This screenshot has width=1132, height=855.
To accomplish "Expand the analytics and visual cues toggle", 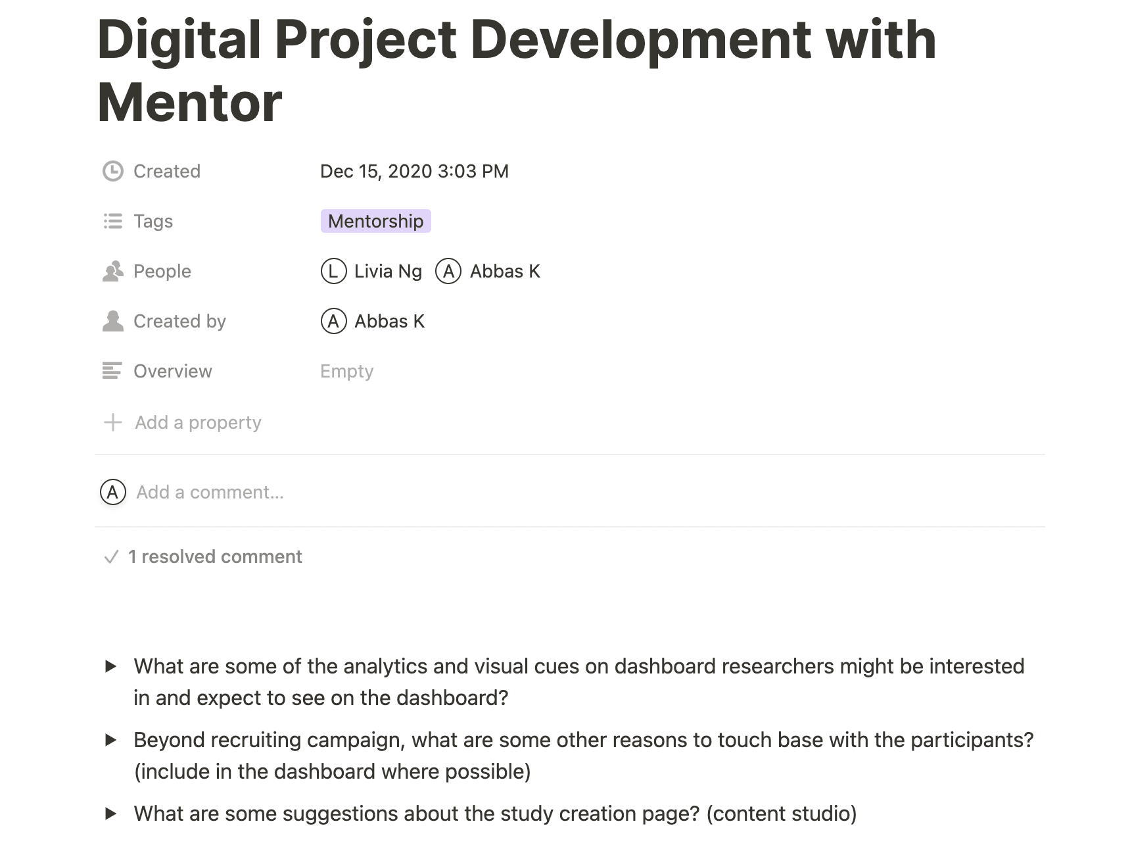I will click(x=111, y=666).
